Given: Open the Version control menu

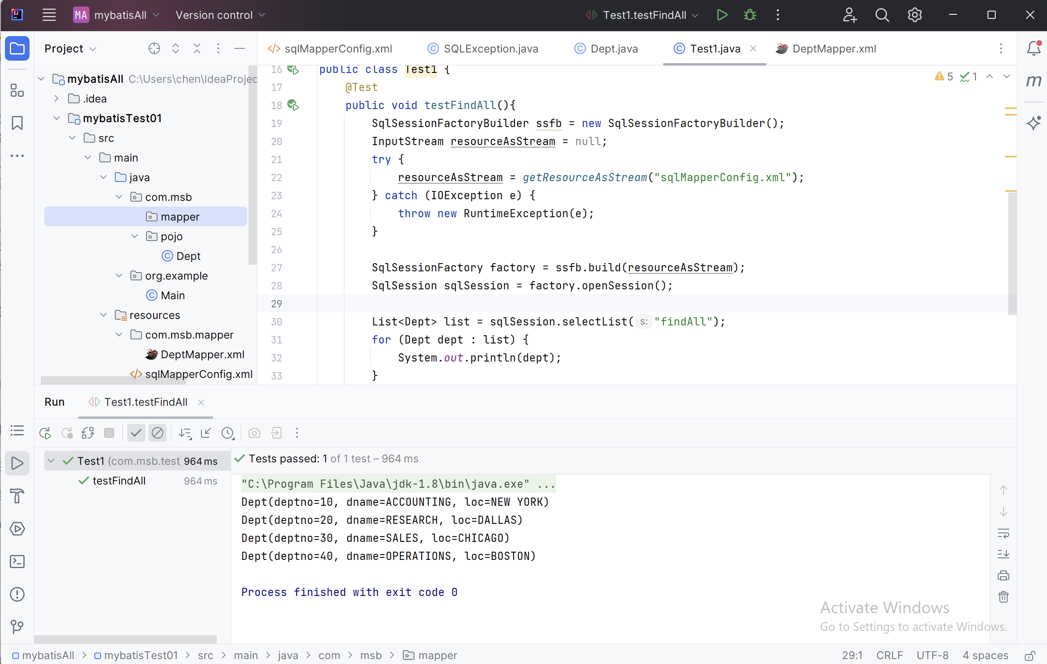Looking at the screenshot, I should click(x=220, y=15).
